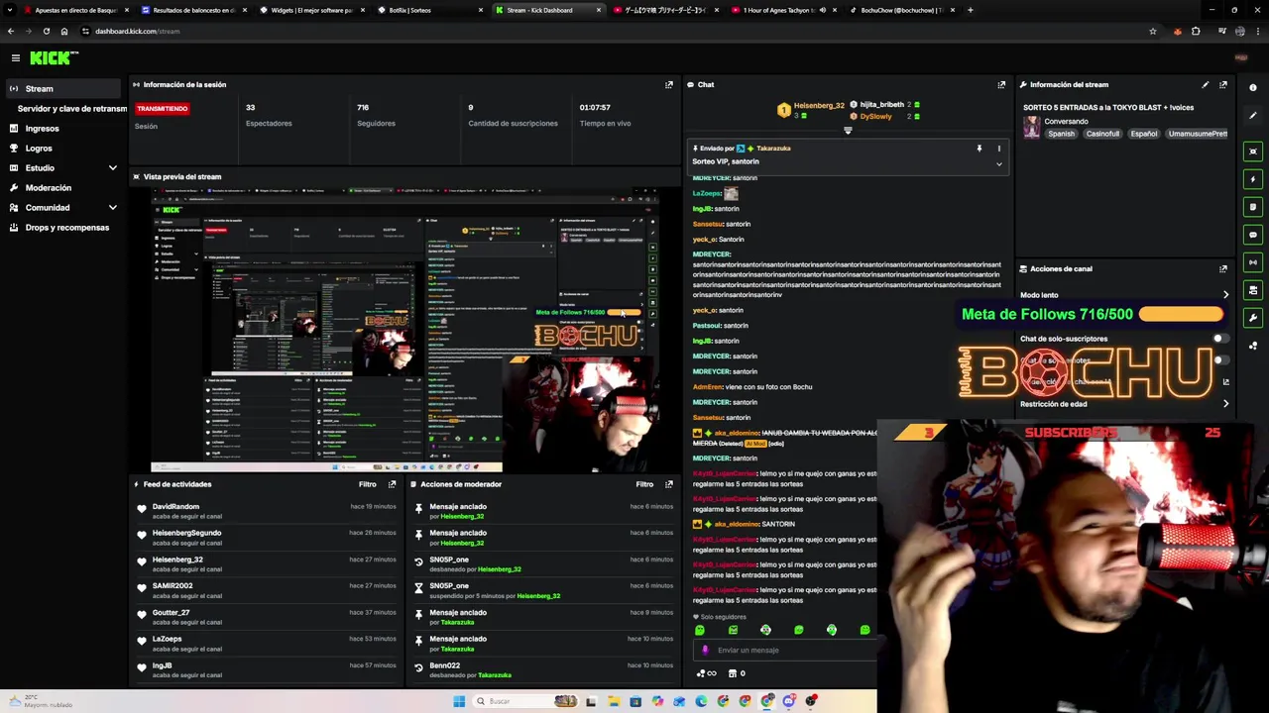
Task: Open Ingresos in left sidebar
Action: 42,129
